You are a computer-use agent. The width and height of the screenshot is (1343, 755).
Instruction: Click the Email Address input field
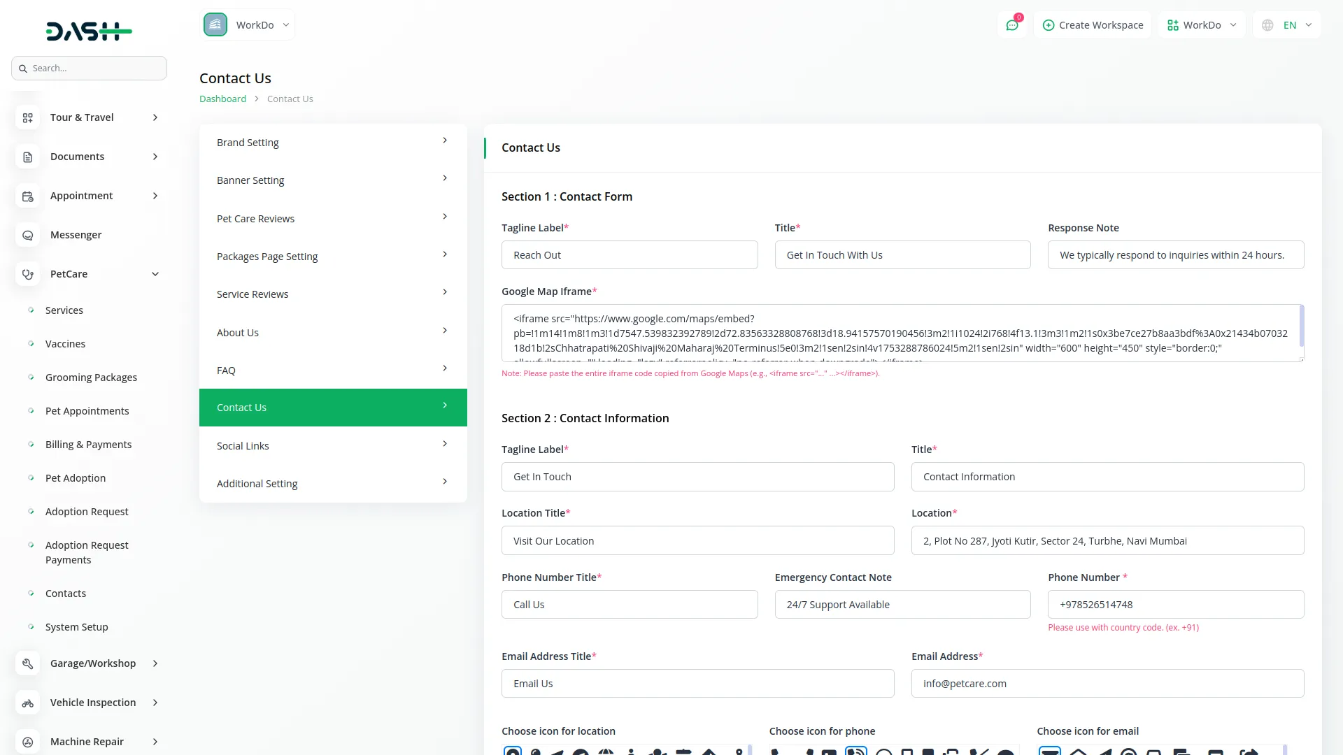(1107, 684)
